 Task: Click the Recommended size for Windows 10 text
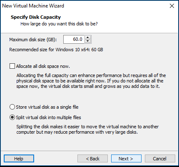point(56,50)
